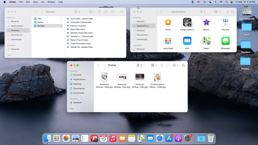Click Tags icon in Photos window toolbar

pyautogui.click(x=168, y=65)
